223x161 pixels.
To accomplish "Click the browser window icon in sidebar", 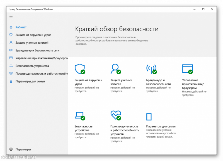I will pyautogui.click(x=11, y=58).
